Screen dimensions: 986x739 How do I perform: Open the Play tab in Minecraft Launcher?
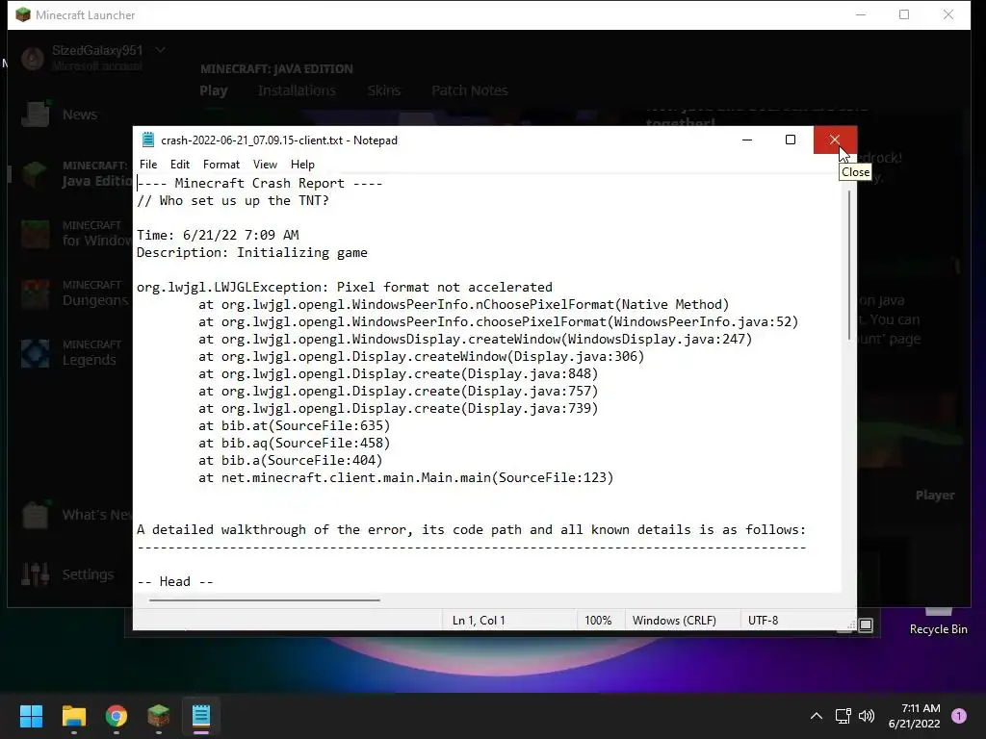(213, 90)
